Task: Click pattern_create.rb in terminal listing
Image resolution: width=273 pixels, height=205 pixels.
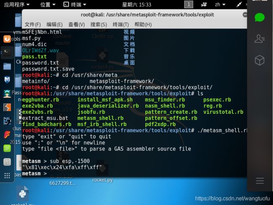Action: click(x=171, y=112)
